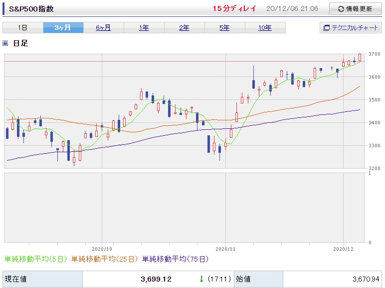This screenshot has width=385, height=288.
Task: Click the opening value 3,670.94
Action: point(366,279)
